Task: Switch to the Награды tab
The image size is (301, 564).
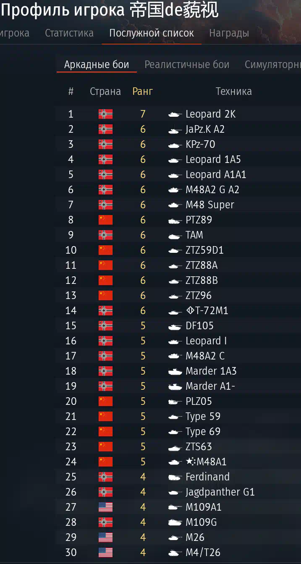Action: [229, 33]
